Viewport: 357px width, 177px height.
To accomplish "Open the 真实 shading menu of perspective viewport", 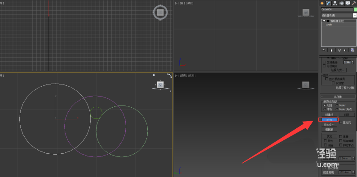I will pyautogui.click(x=192, y=76).
